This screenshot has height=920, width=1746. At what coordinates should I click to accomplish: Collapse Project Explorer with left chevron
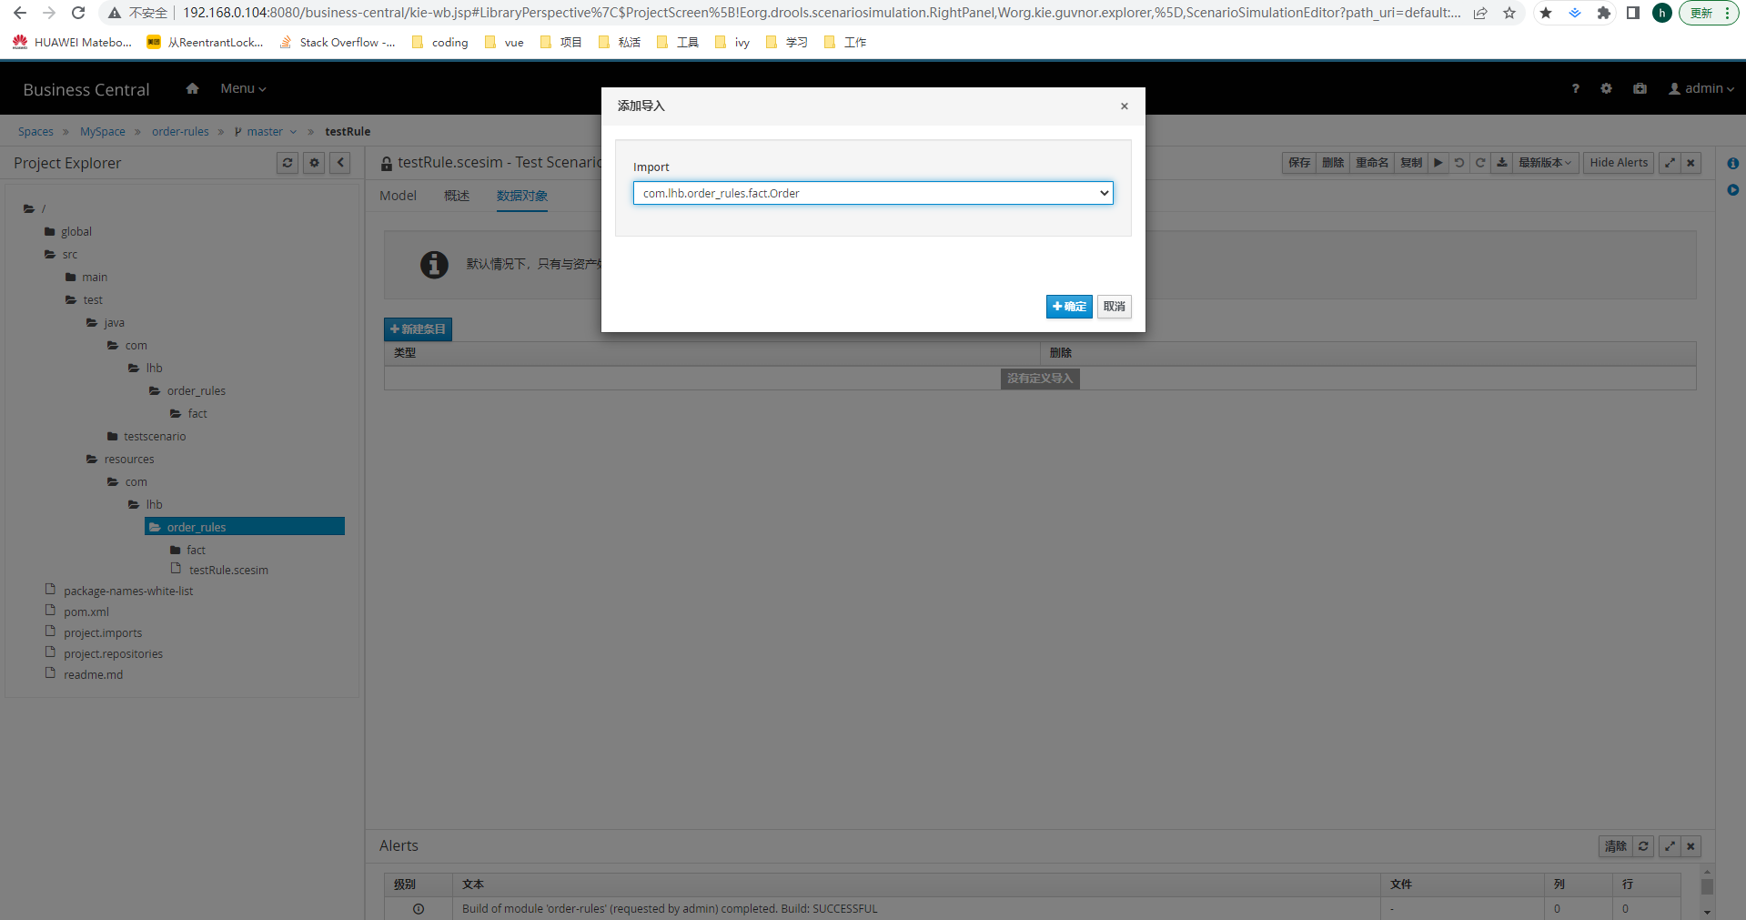pos(340,163)
